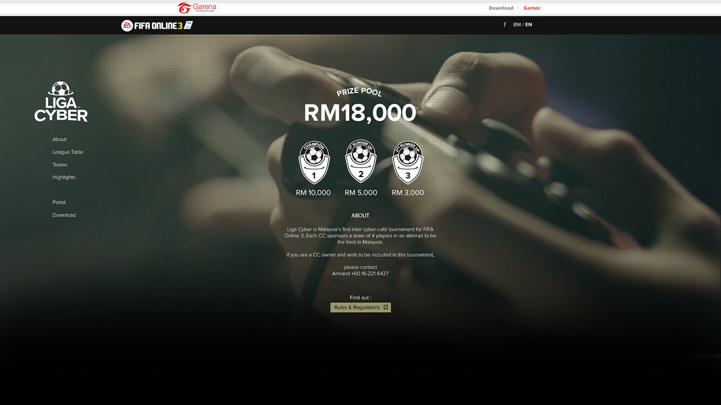This screenshot has width=721, height=405.
Task: Click the Garena logo in top bar
Action: (197, 8)
